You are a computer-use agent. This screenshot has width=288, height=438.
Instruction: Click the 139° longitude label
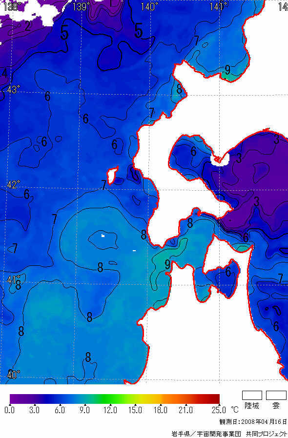tap(81, 6)
